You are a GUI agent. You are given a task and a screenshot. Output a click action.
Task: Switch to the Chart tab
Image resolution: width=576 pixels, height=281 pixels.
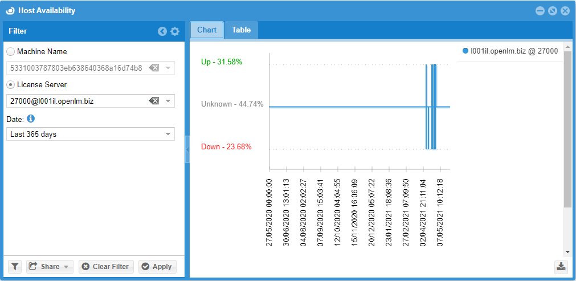point(207,30)
